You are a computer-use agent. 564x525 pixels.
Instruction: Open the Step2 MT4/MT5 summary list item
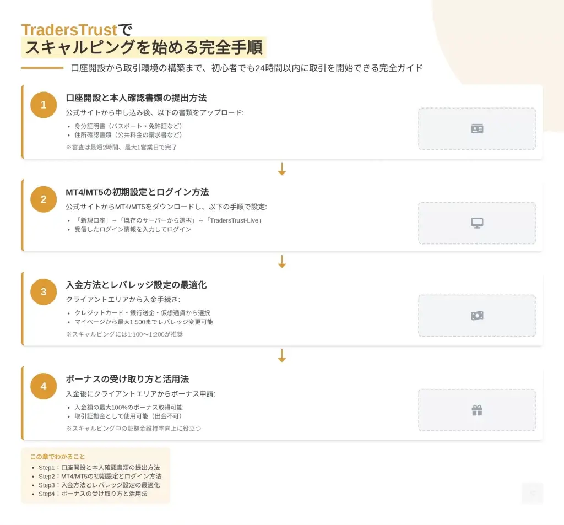100,476
